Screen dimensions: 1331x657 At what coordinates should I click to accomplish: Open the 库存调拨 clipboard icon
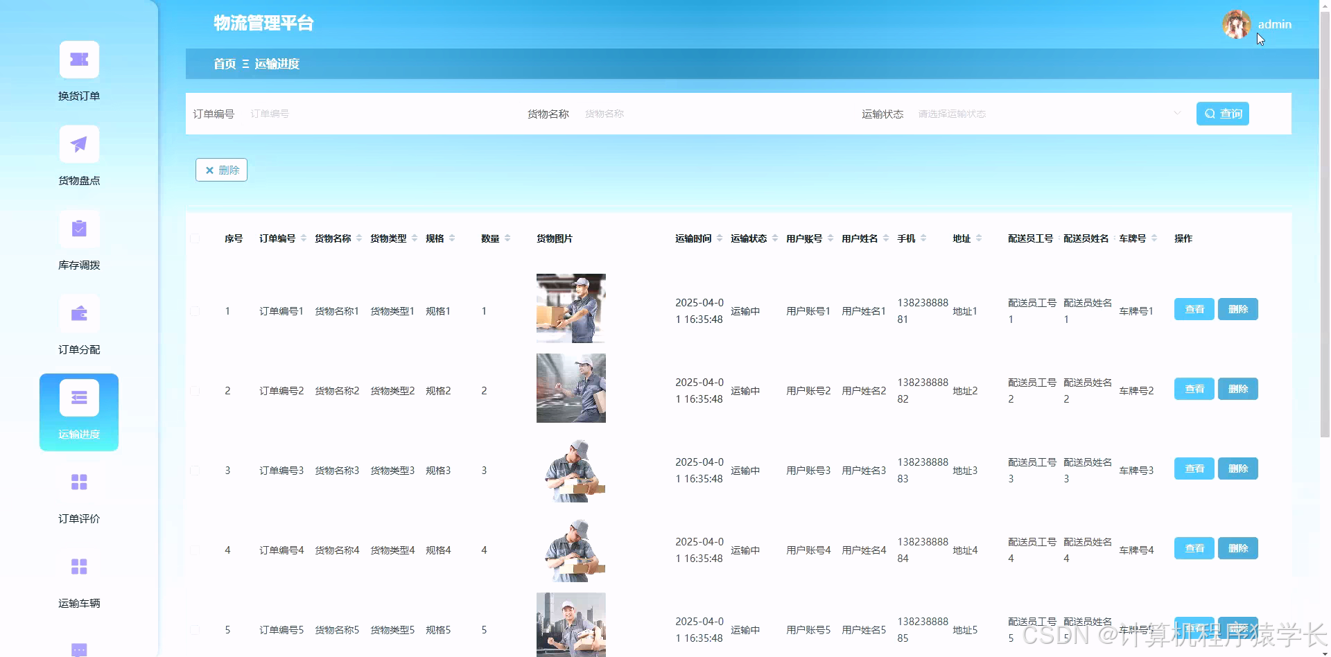tap(79, 229)
